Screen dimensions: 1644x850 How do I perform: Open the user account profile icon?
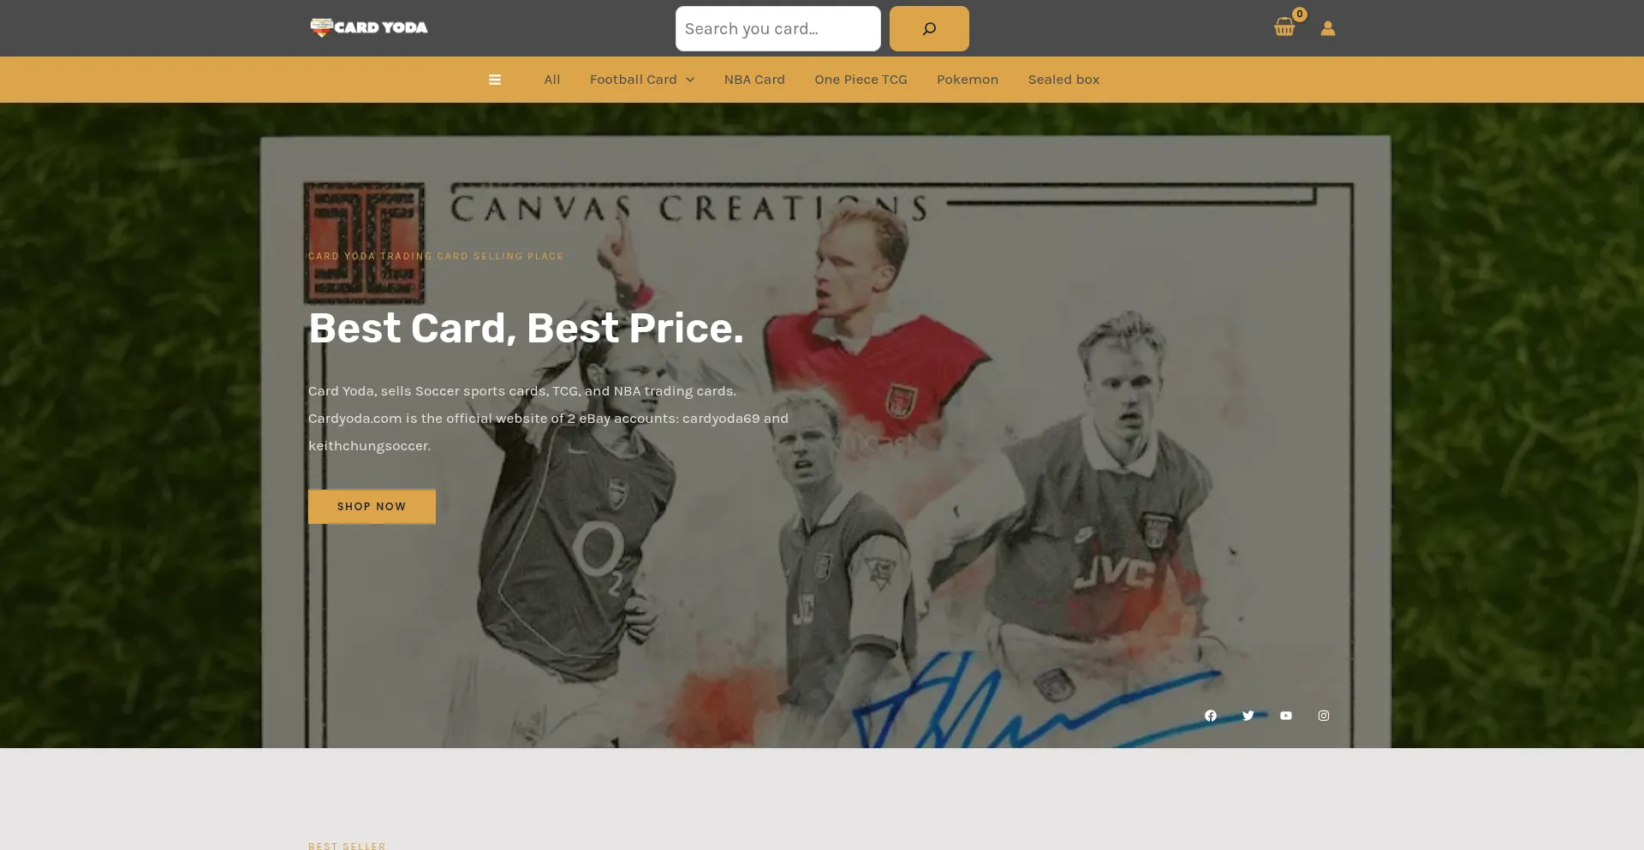(1327, 28)
